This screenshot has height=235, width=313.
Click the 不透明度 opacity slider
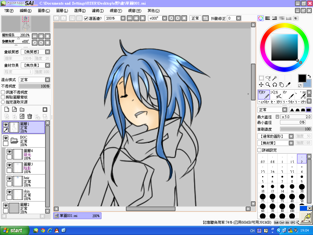35,86
